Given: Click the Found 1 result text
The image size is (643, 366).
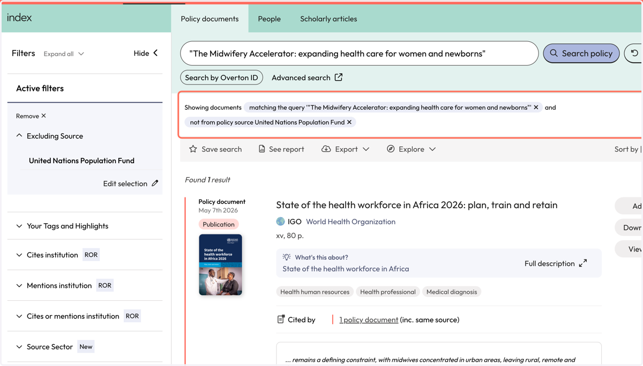Looking at the screenshot, I should [207, 180].
